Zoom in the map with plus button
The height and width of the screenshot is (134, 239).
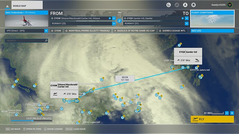232,113
